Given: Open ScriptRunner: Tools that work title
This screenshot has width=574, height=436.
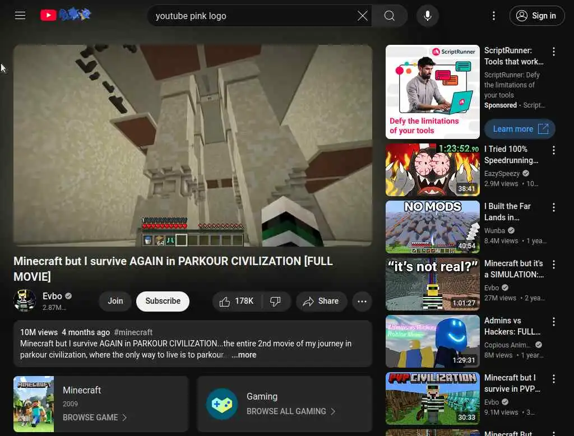Looking at the screenshot, I should (x=514, y=56).
